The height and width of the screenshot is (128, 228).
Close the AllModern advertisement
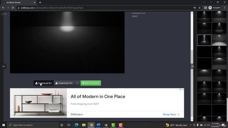[x=183, y=89]
